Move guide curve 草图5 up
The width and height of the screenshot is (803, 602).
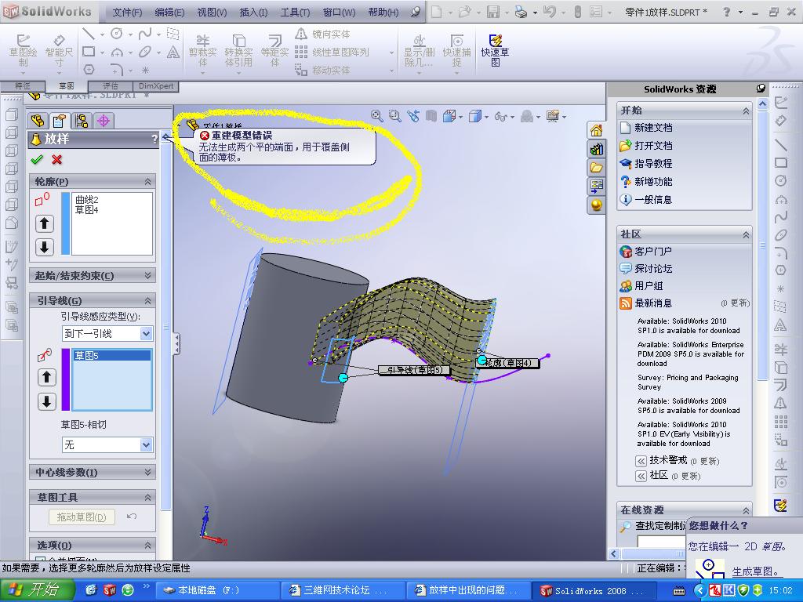[46, 377]
